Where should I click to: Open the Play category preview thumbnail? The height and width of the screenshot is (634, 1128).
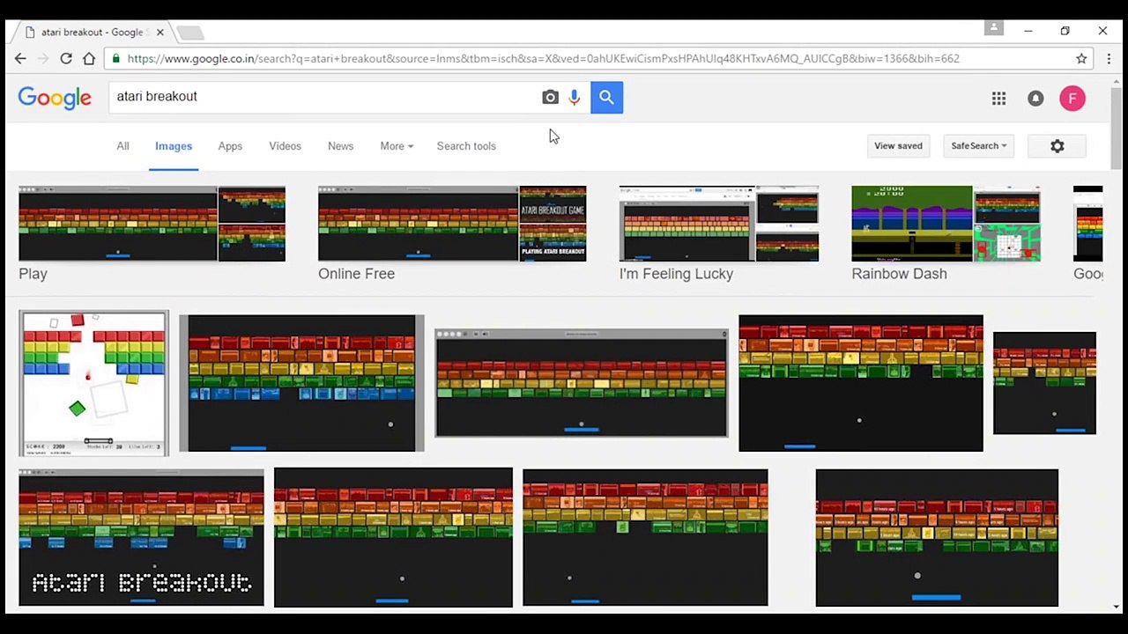pyautogui.click(x=118, y=224)
